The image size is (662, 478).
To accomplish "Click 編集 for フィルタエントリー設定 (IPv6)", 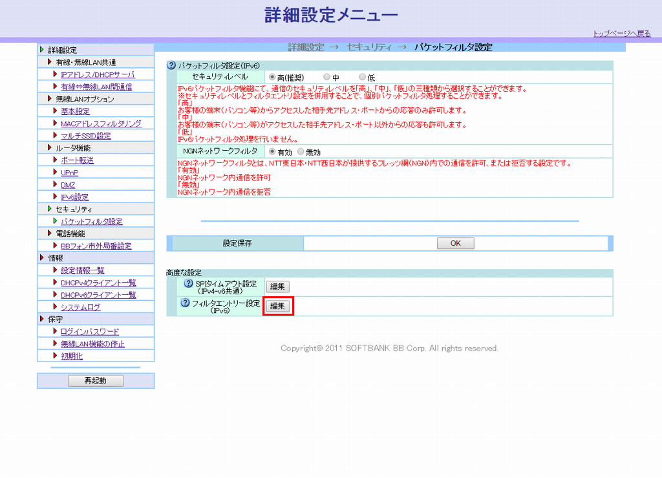I will (278, 306).
